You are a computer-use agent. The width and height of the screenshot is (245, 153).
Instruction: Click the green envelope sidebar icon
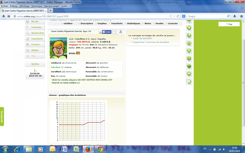coord(189,82)
